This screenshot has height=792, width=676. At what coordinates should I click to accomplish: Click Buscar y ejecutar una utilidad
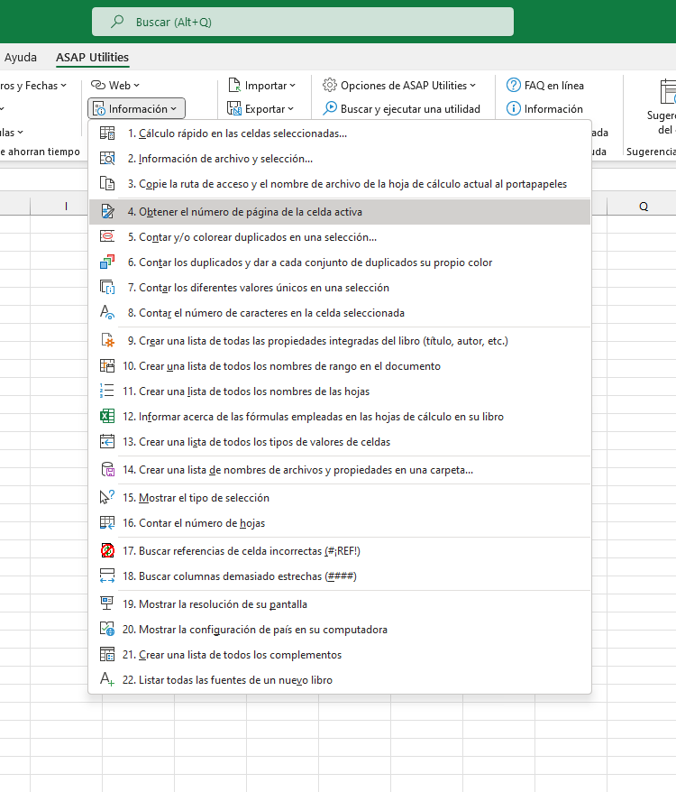click(401, 108)
